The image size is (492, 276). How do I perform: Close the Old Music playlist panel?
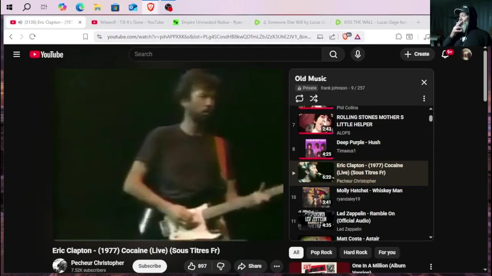[424, 82]
